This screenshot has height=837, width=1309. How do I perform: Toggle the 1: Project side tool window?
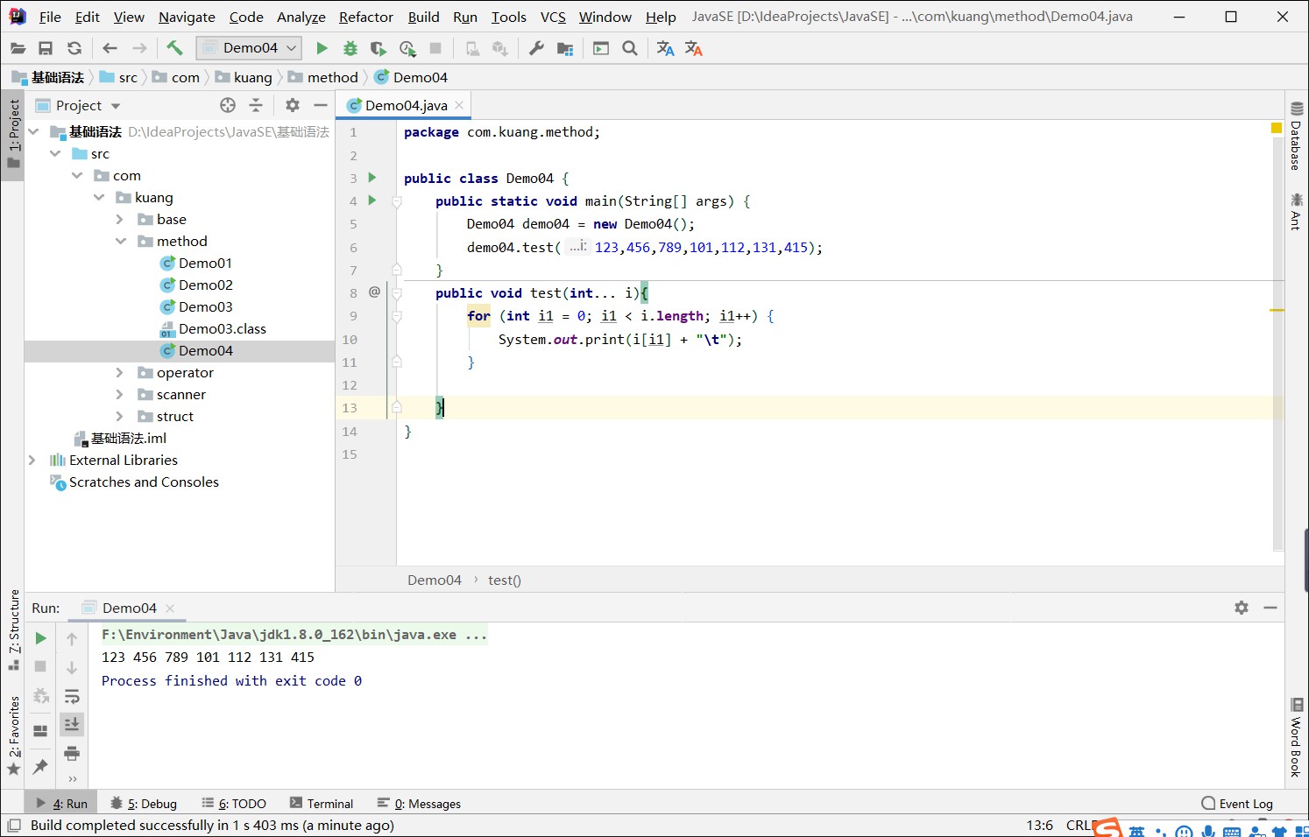coord(13,135)
